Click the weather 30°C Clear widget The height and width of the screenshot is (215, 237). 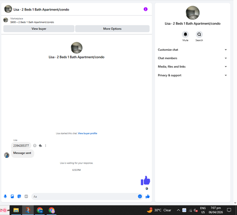pyautogui.click(x=159, y=210)
